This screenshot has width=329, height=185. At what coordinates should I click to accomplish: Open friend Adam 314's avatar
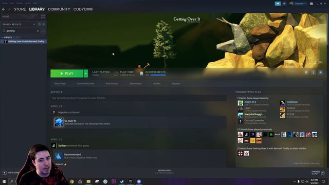click(240, 103)
